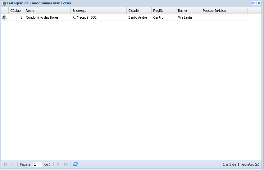Sort by the Pessoa Jurídica column header

[224, 11]
